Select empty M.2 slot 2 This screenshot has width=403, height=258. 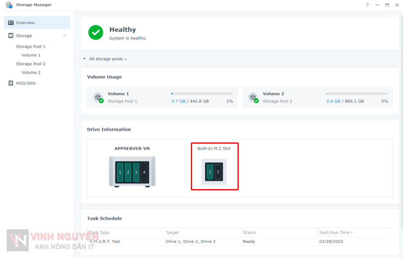218,172
